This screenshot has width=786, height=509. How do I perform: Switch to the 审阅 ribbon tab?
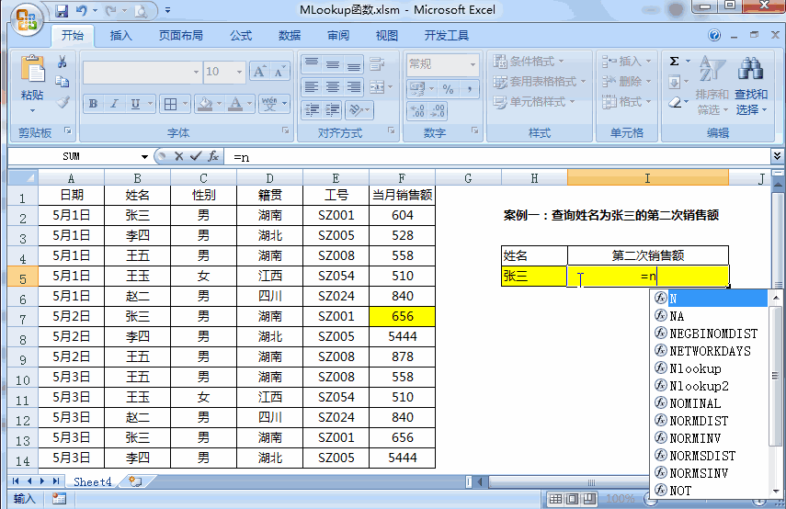tap(338, 35)
